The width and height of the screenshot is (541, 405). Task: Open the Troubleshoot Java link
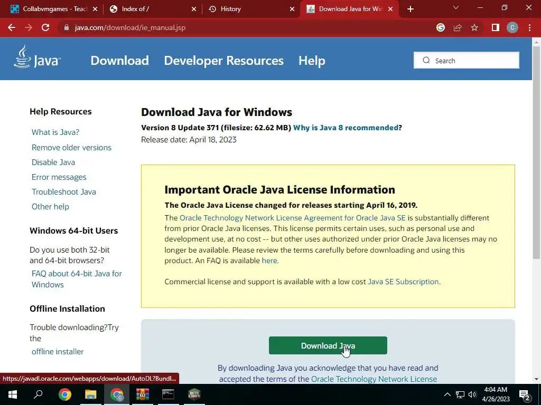[x=64, y=192]
